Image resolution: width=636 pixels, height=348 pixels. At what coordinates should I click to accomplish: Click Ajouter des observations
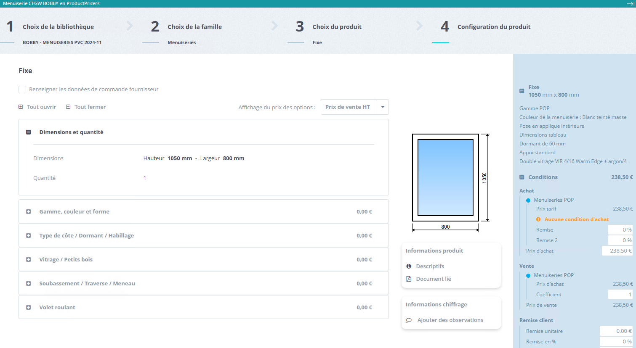[x=450, y=320]
